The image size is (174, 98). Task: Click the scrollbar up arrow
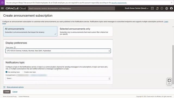173,27
